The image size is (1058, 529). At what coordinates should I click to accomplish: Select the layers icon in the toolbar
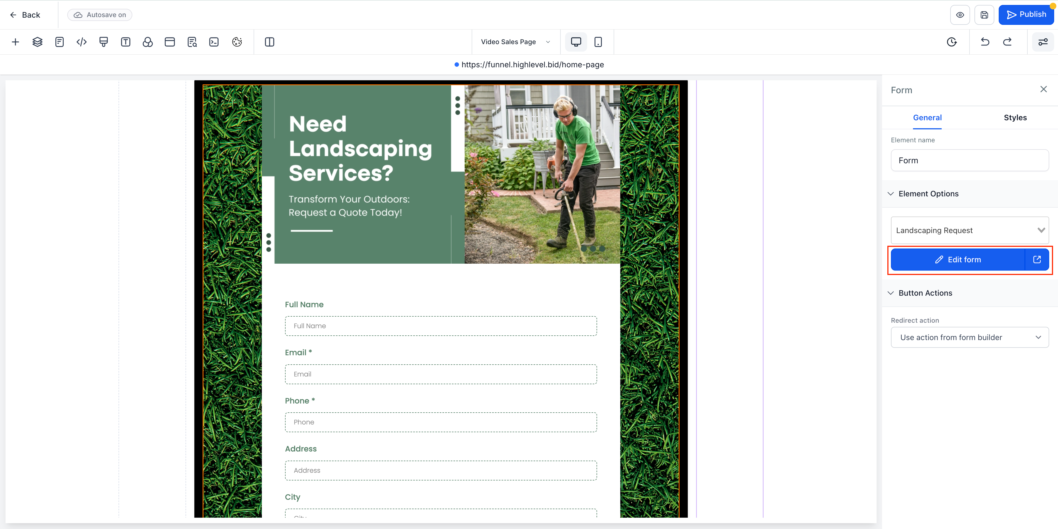coord(37,42)
